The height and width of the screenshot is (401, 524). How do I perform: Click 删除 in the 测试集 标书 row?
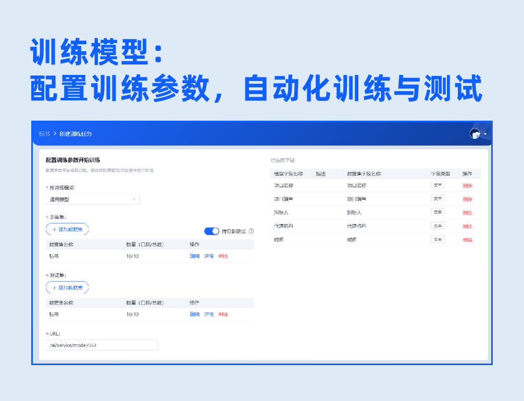pyautogui.click(x=223, y=314)
